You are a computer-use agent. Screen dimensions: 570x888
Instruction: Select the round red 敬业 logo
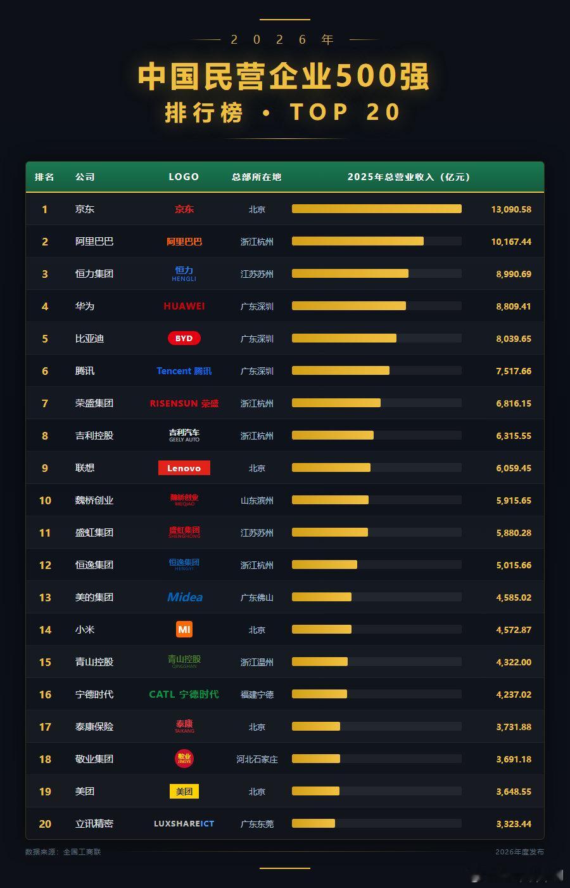point(184,759)
